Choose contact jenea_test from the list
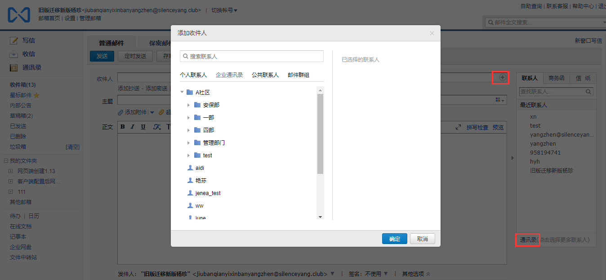This screenshot has width=606, height=280. click(x=208, y=193)
